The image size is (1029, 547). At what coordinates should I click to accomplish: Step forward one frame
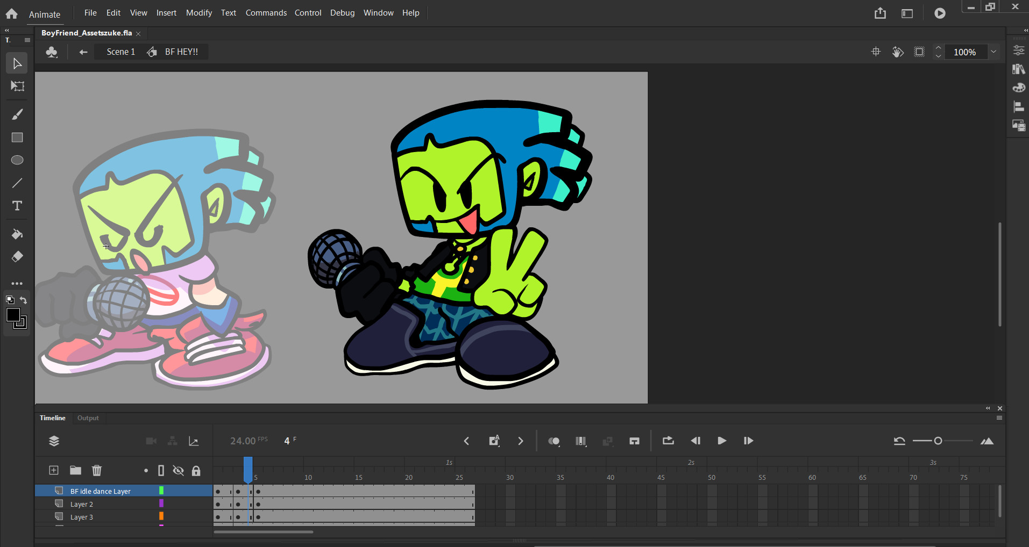click(748, 441)
